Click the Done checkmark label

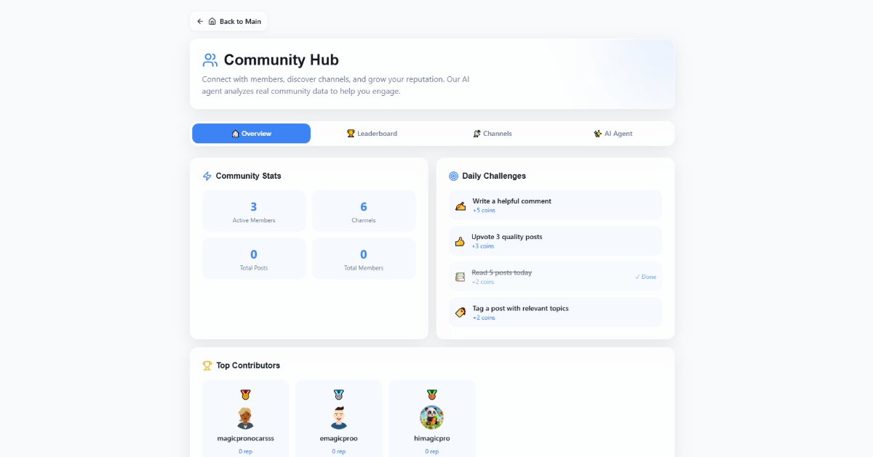pos(645,277)
